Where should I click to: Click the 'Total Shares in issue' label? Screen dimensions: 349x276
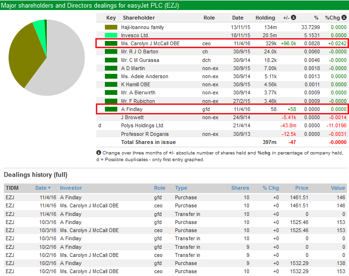pos(148,142)
